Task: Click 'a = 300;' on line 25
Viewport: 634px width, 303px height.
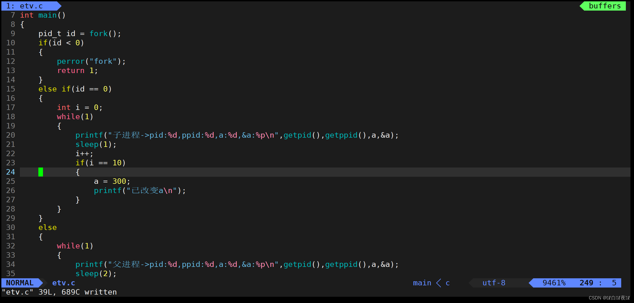Action: [112, 181]
